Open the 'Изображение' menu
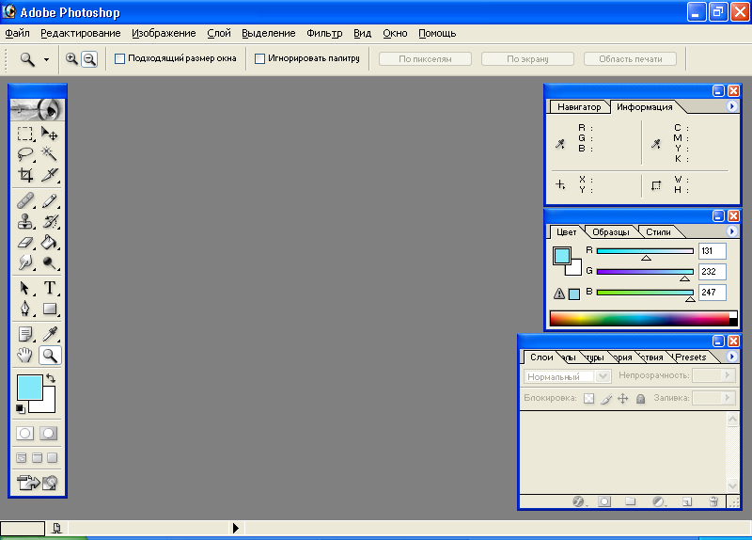Screen dimensions: 752x540 pyautogui.click(x=164, y=33)
